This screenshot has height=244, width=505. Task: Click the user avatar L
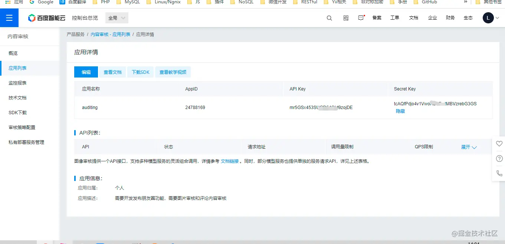click(488, 18)
